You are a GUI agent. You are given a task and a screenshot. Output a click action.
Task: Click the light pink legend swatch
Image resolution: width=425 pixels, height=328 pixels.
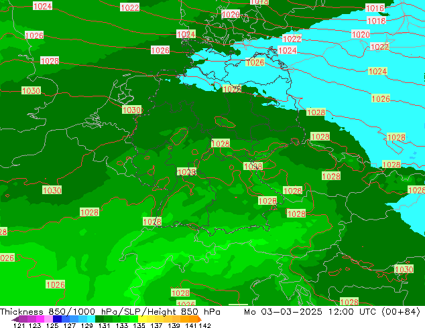pos(48,319)
